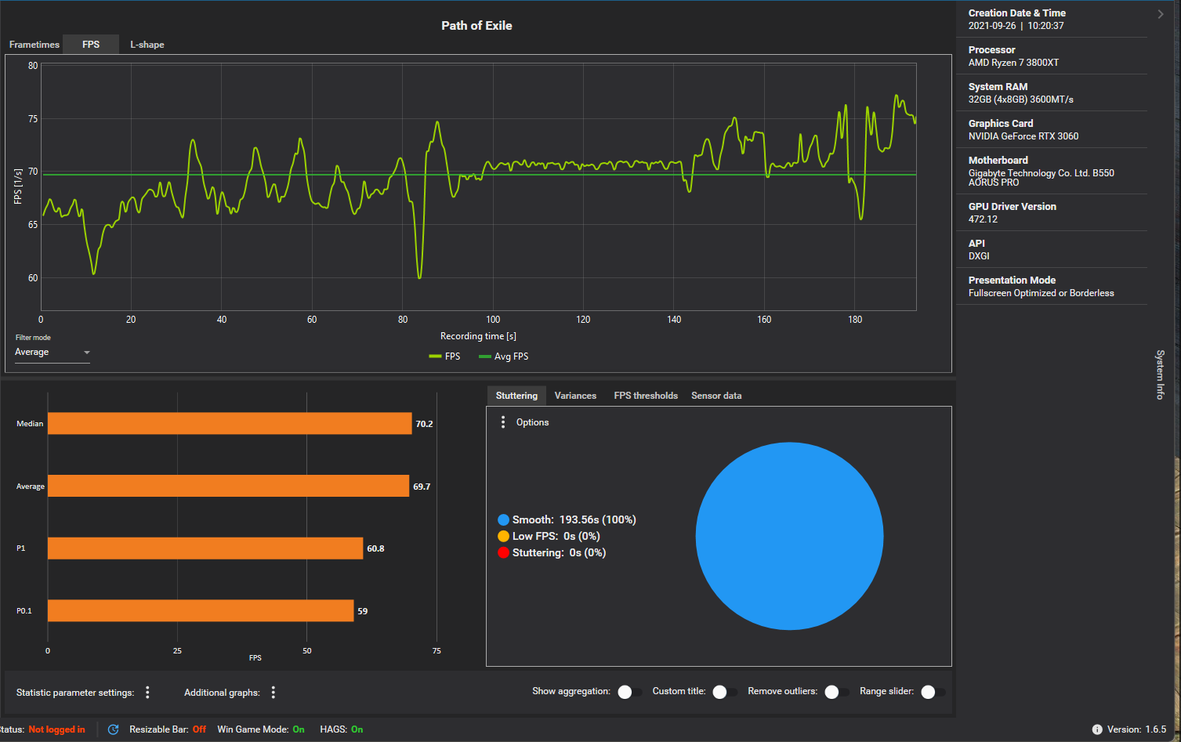Viewport: 1181px width, 742px height.
Task: Click the 'DXGI' API value
Action: pos(979,256)
